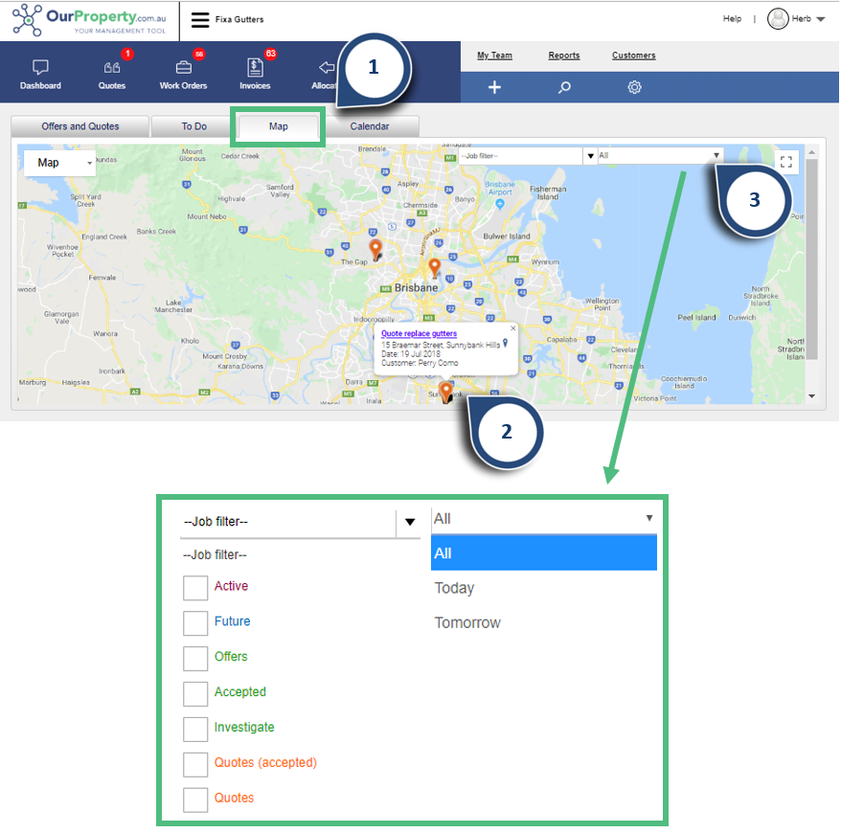The width and height of the screenshot is (841, 833).
Task: Click Herb's user avatar
Action: pos(777,19)
